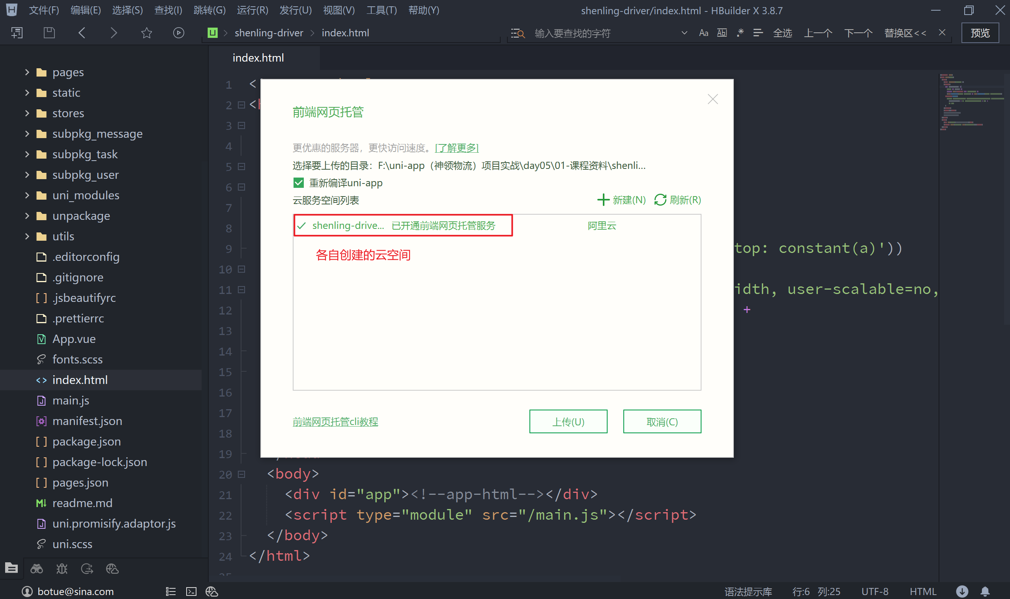
Task: Click the notification bell icon
Action: tap(985, 592)
